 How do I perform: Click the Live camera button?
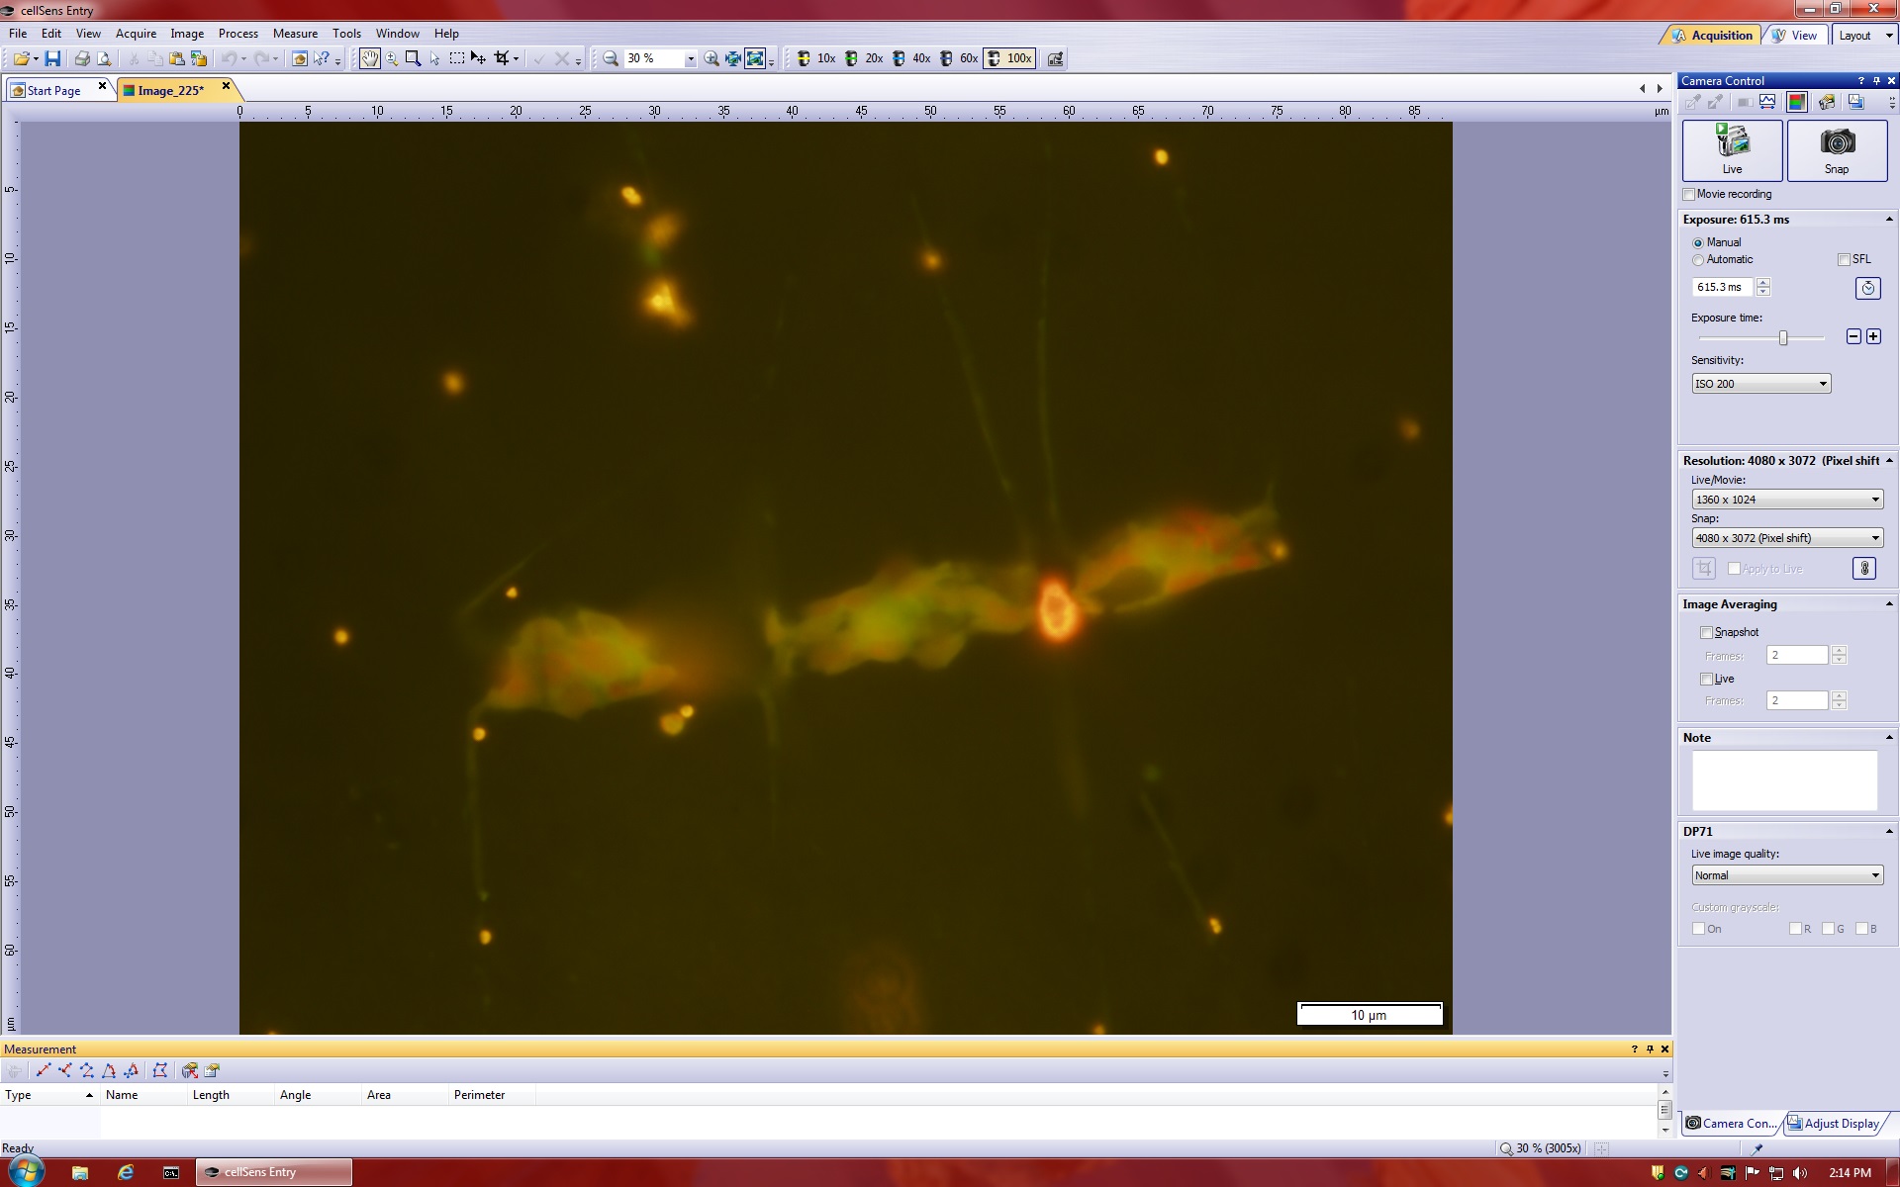[1732, 150]
